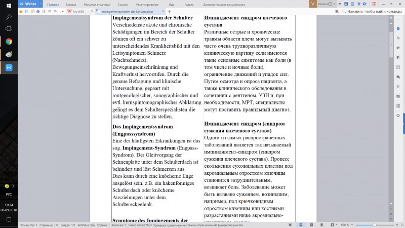Open the help question mark menu

point(364,4)
